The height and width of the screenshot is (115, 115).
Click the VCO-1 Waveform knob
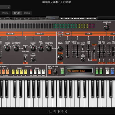point(16,48)
